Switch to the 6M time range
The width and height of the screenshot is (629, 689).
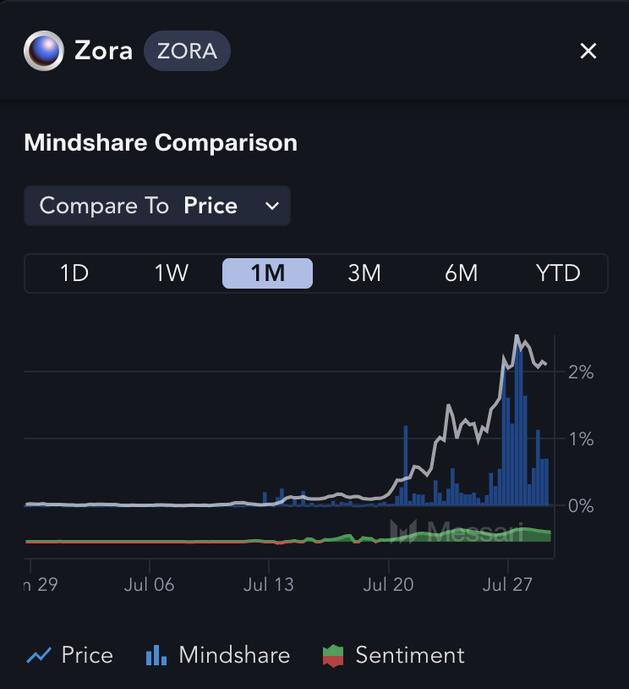pos(461,273)
